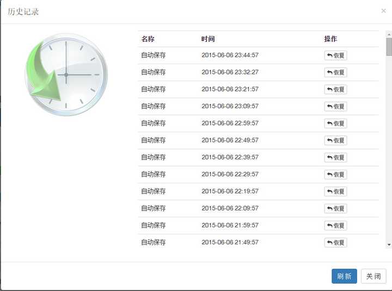This screenshot has width=392, height=291.
Task: Click the blue 刷新 refresh button
Action: tap(344, 276)
